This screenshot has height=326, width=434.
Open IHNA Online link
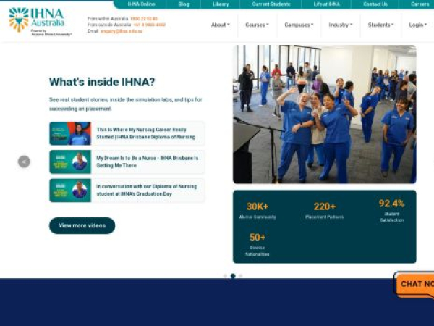point(141,4)
